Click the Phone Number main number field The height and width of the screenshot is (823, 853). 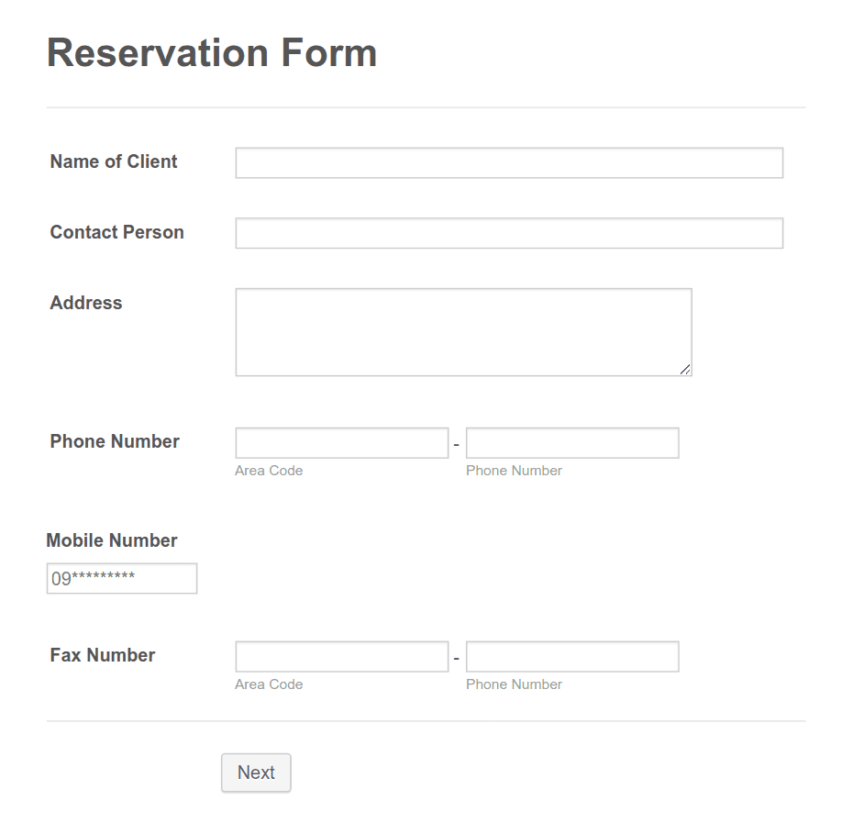572,442
